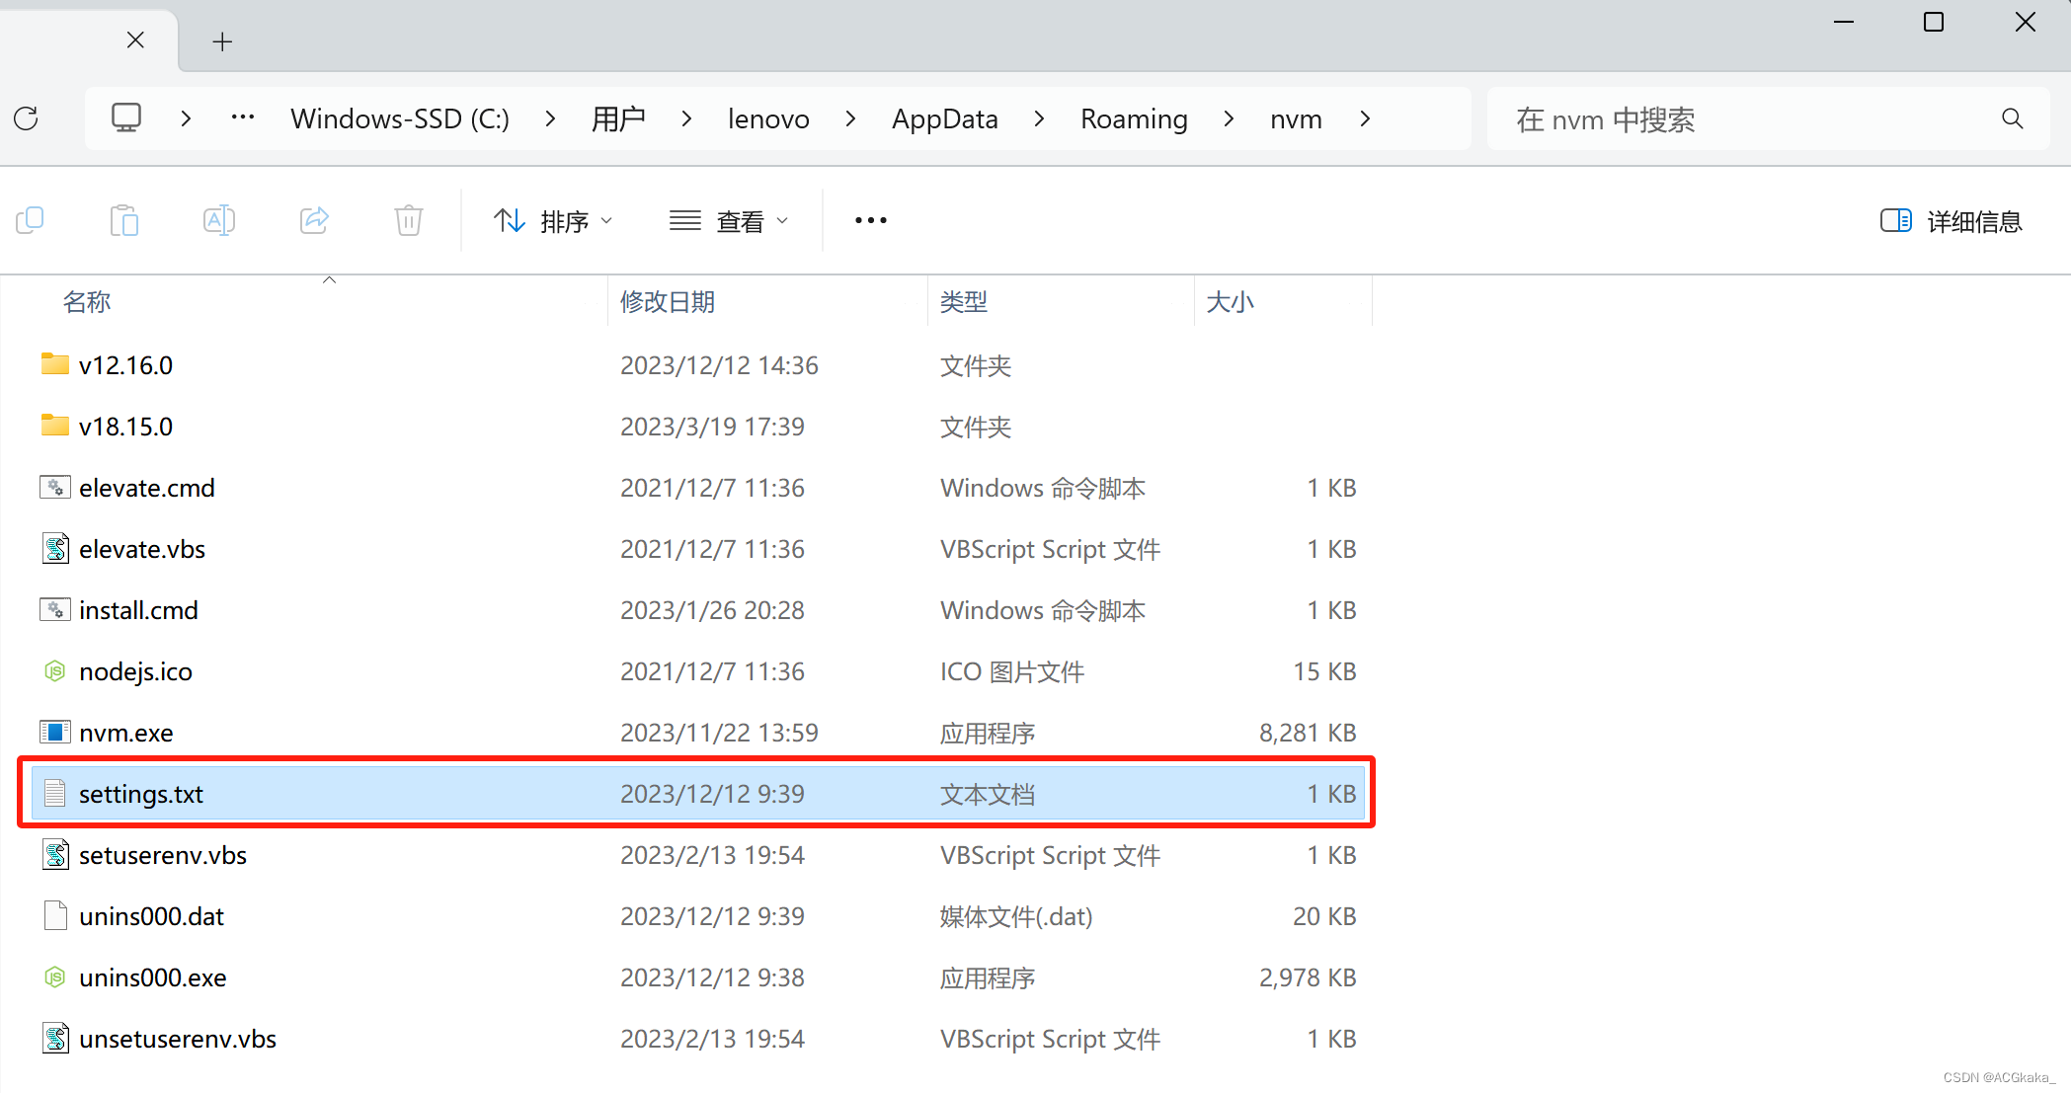Click the setuserenv.vbs script icon

point(55,854)
